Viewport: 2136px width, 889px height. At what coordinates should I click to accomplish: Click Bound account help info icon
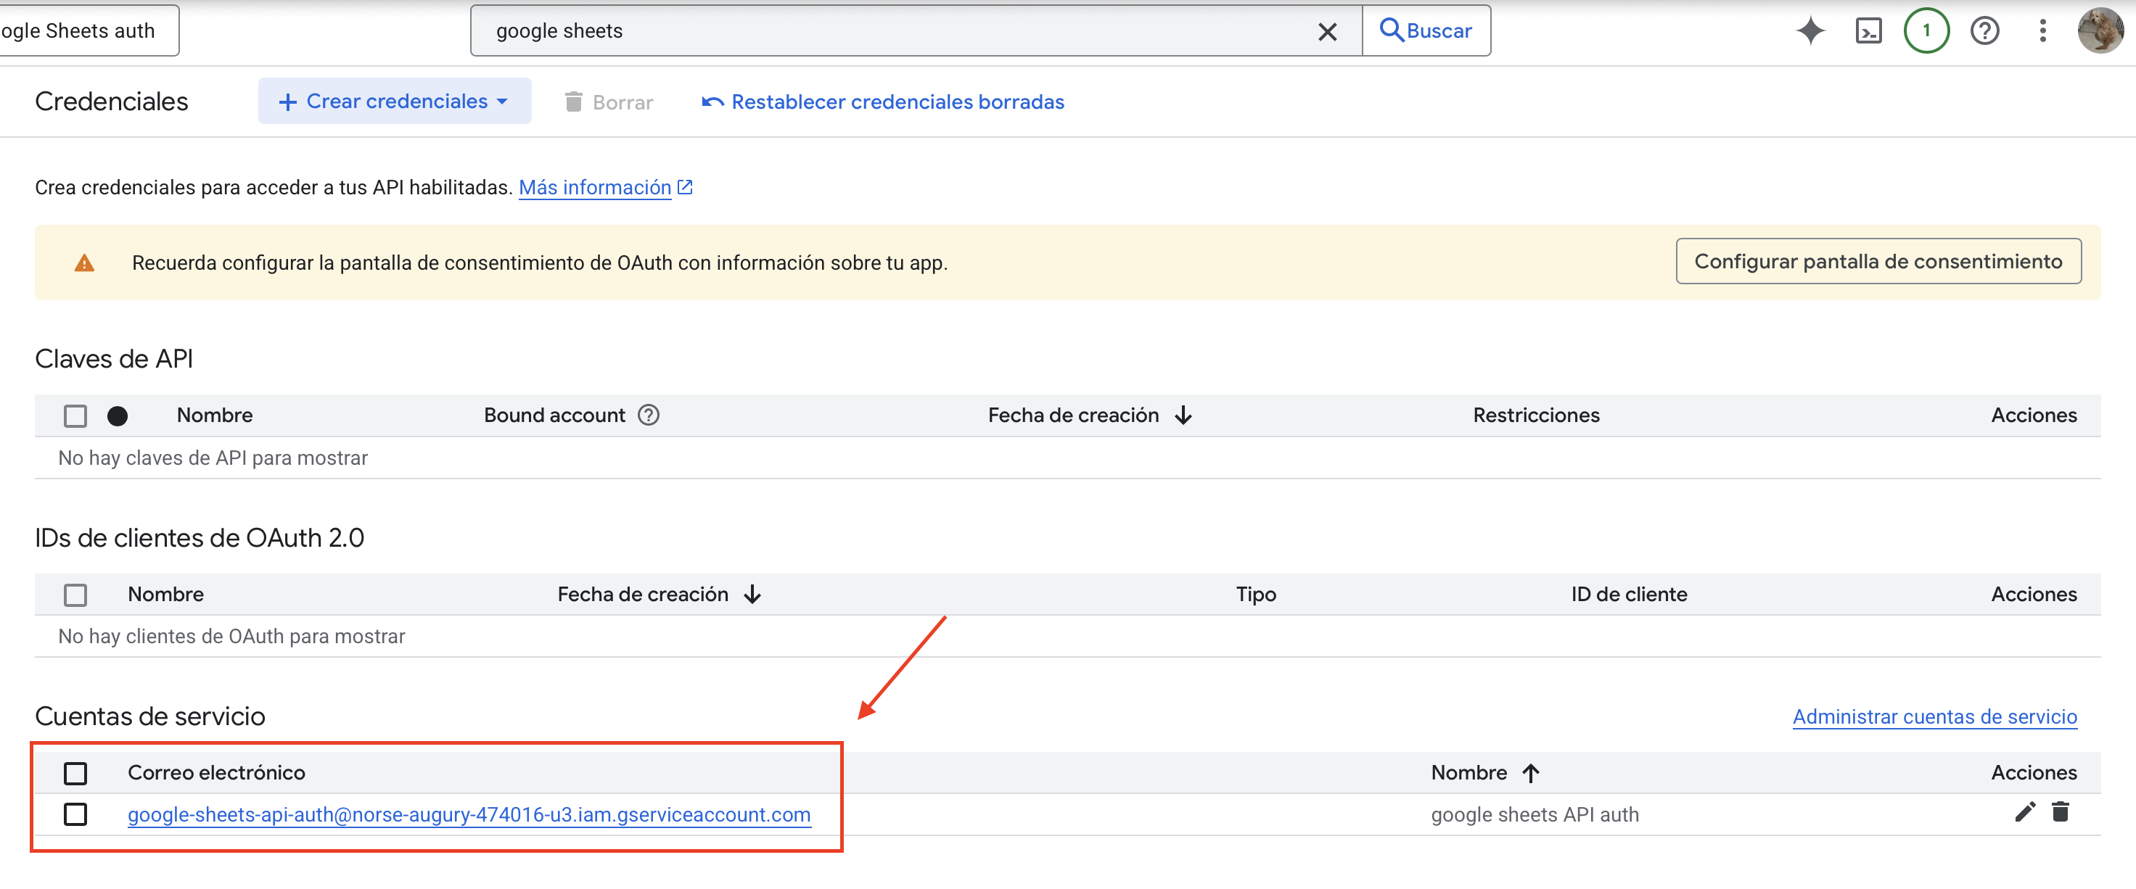649,415
